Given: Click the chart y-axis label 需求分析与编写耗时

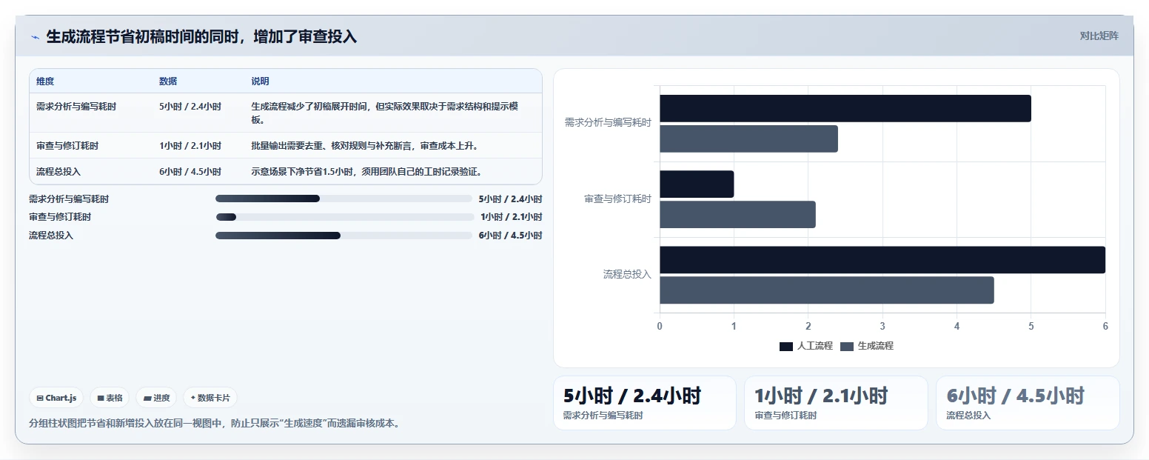Looking at the screenshot, I should [x=608, y=122].
